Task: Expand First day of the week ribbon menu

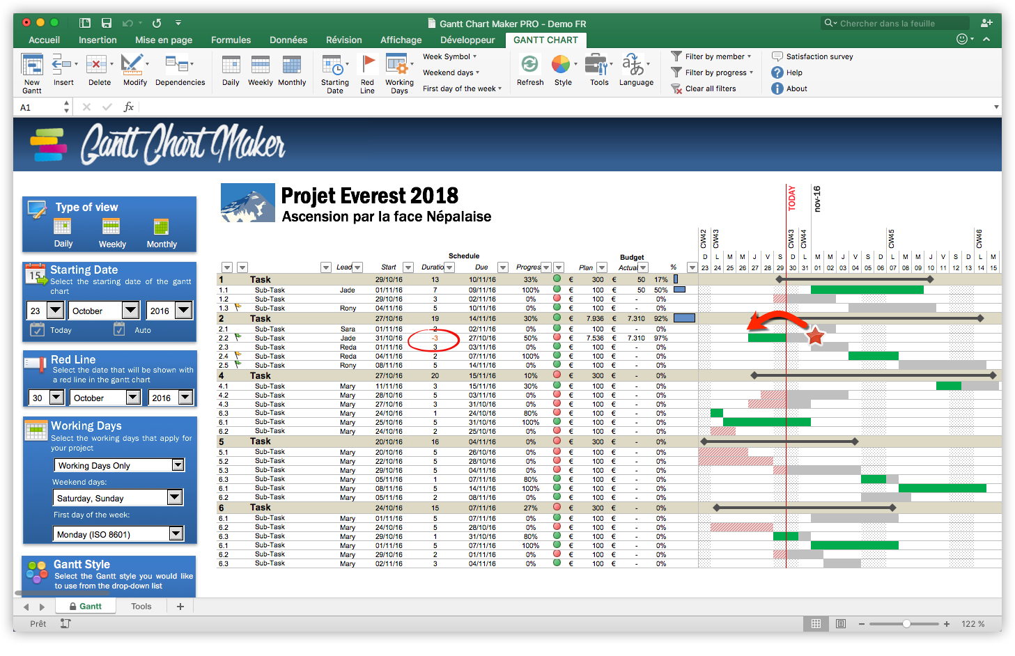Action: 463,88
